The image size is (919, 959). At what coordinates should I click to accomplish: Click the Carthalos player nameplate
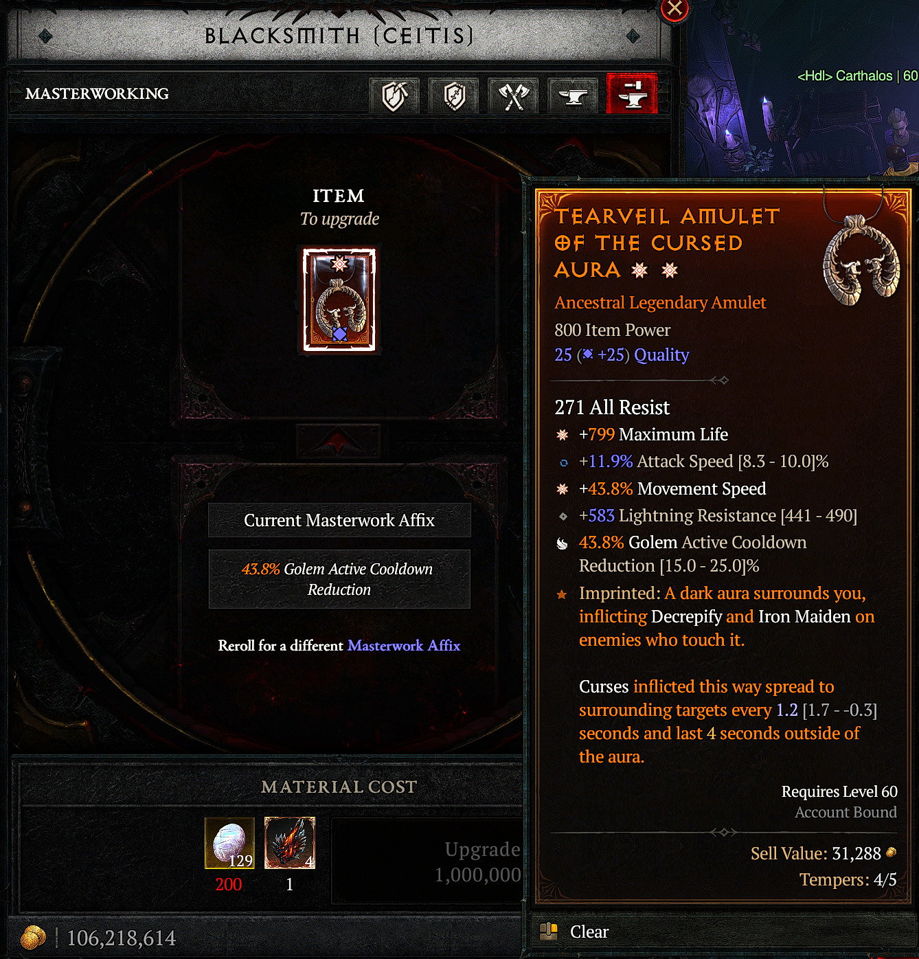(857, 76)
